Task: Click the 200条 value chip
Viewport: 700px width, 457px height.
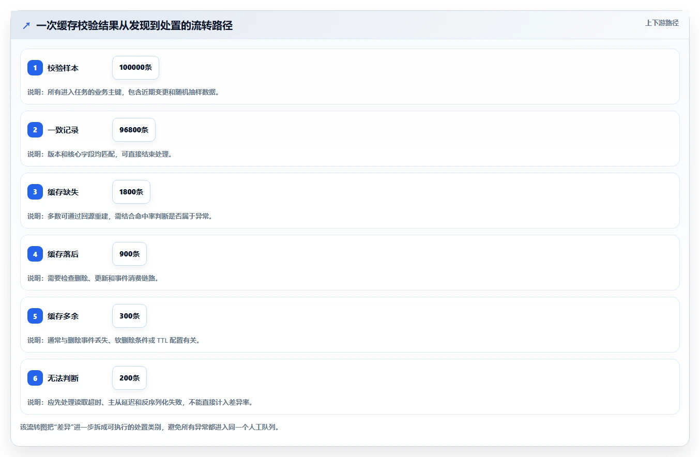Action: [x=129, y=378]
